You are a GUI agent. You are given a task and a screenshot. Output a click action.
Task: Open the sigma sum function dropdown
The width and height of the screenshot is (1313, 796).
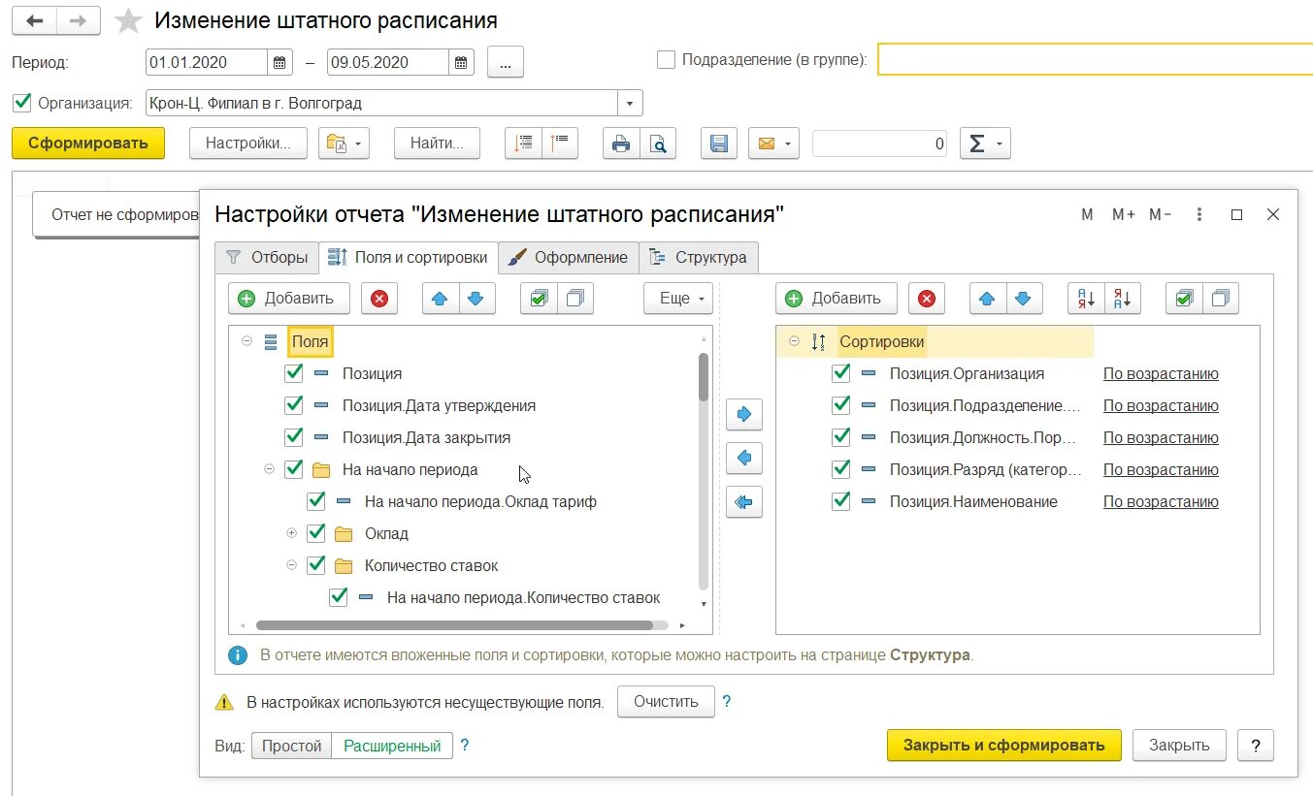(985, 143)
